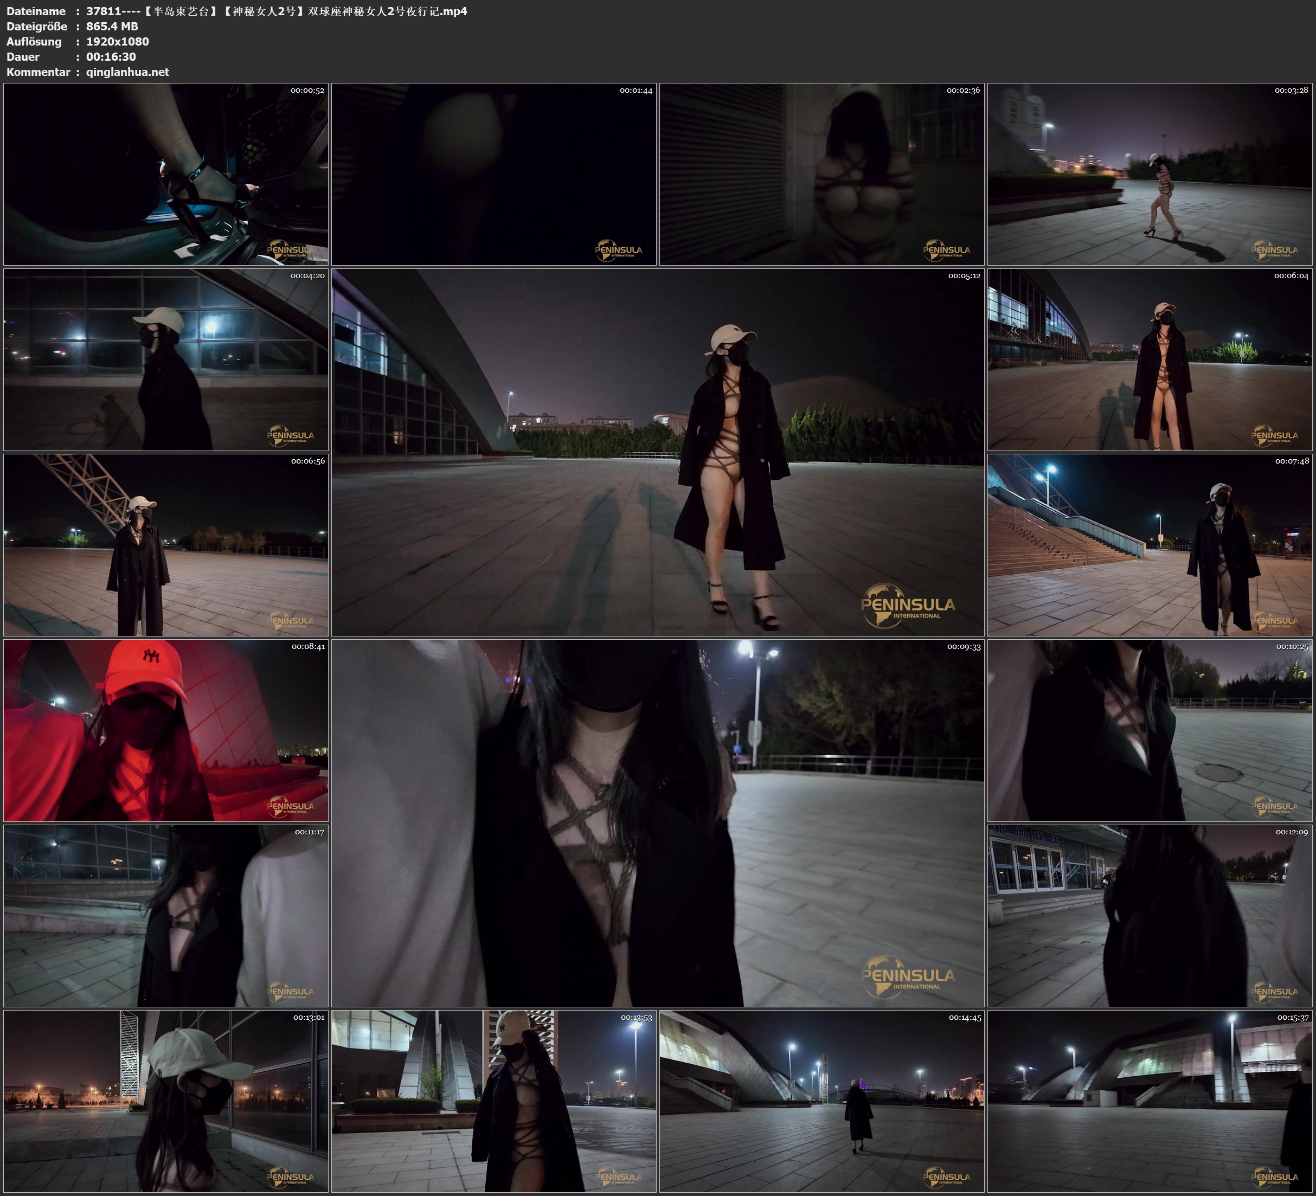This screenshot has height=1196, width=1316.
Task: Click the thumbnail at timestamp 00:00:52
Action: pyautogui.click(x=166, y=173)
